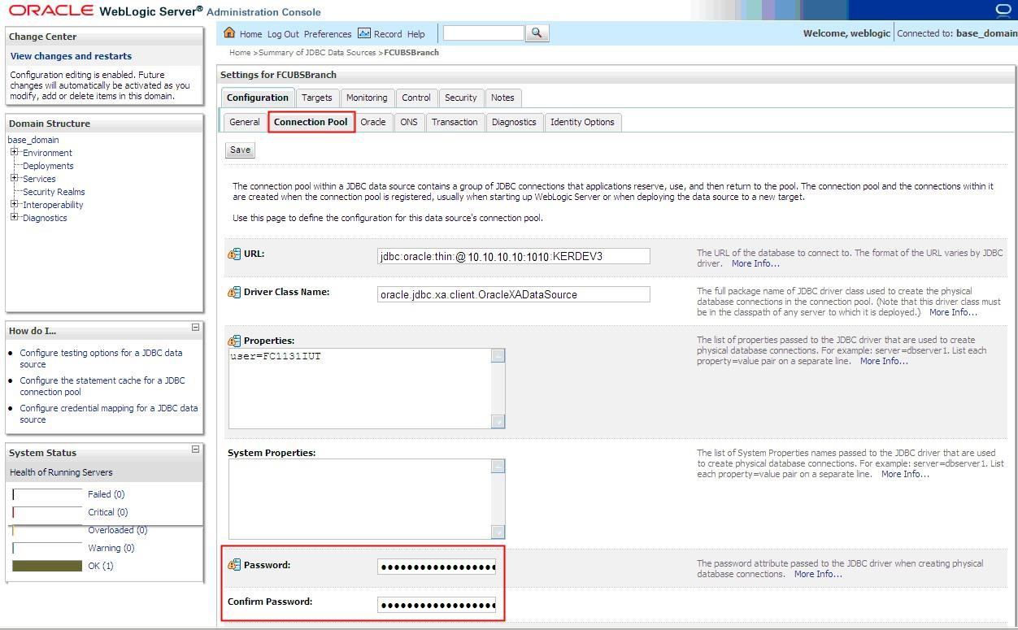Click the toolbar search text box
1018x630 pixels.
pyautogui.click(x=484, y=33)
